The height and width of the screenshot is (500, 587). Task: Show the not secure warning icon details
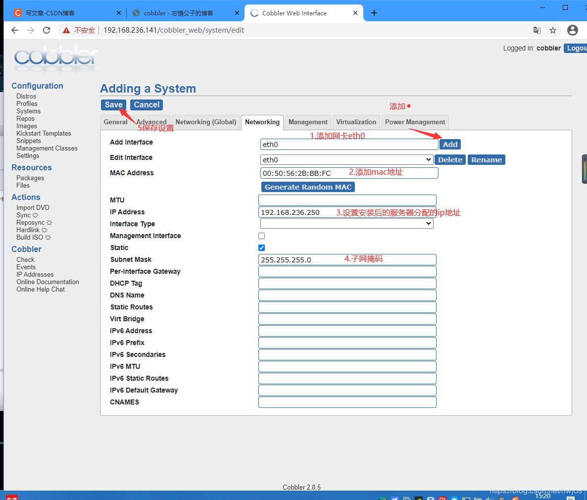[66, 30]
